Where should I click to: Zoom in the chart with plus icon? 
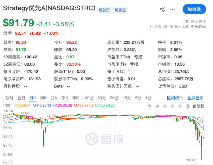[157, 106]
